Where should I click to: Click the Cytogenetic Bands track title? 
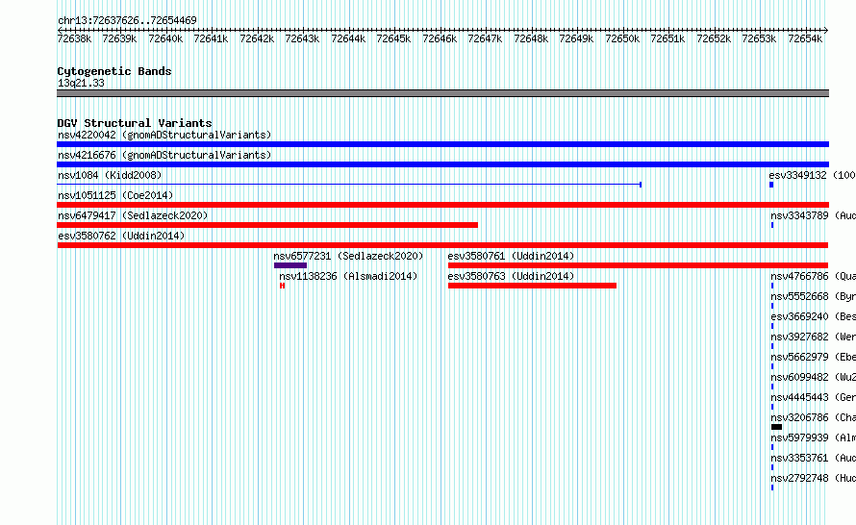(114, 71)
